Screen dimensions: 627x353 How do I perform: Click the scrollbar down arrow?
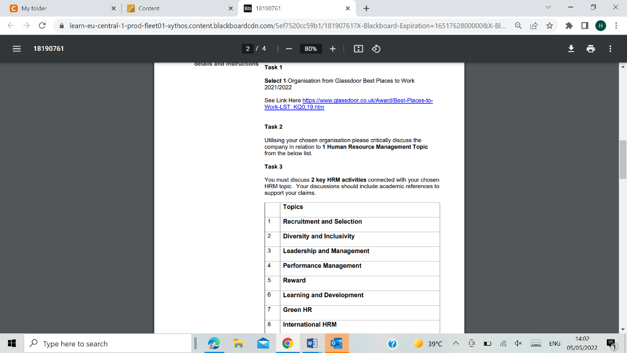point(623,329)
